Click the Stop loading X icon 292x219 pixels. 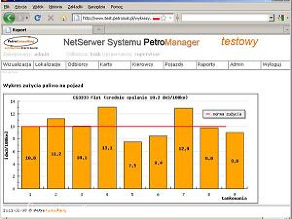tap(50, 18)
